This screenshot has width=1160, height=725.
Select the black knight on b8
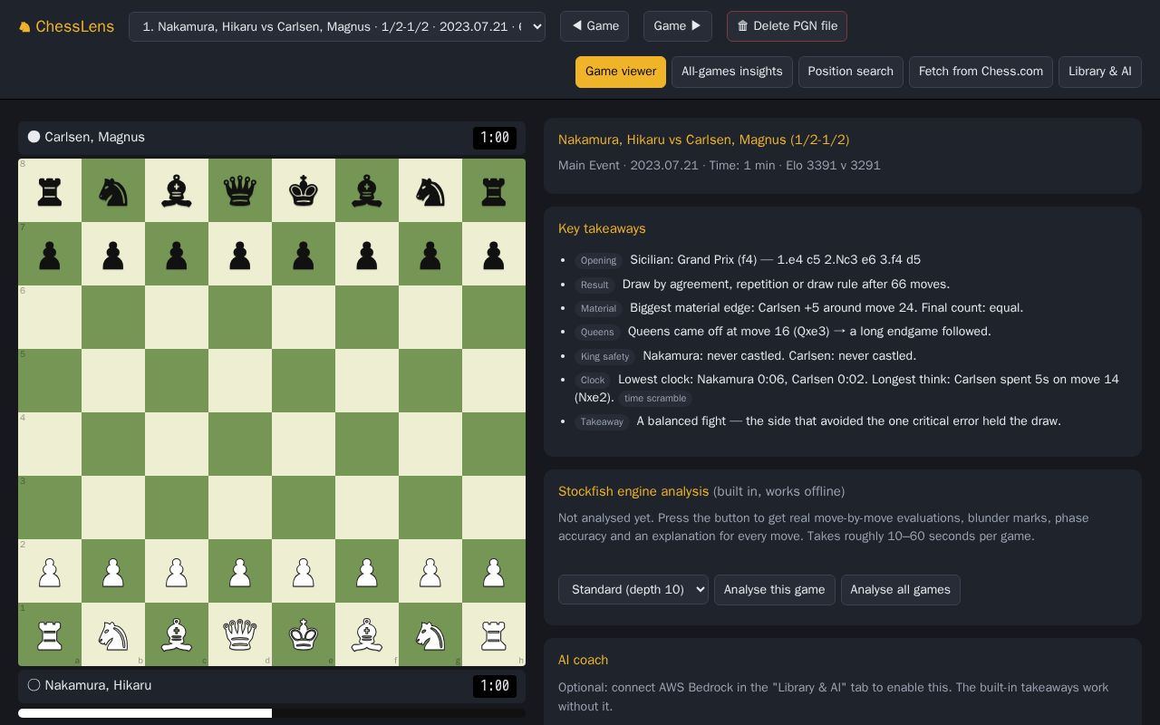113,190
